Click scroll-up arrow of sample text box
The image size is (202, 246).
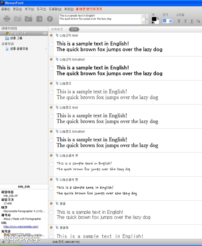[143, 16]
